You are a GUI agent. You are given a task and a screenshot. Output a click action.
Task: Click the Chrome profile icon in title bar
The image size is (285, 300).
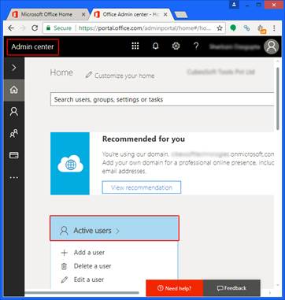point(234,5)
